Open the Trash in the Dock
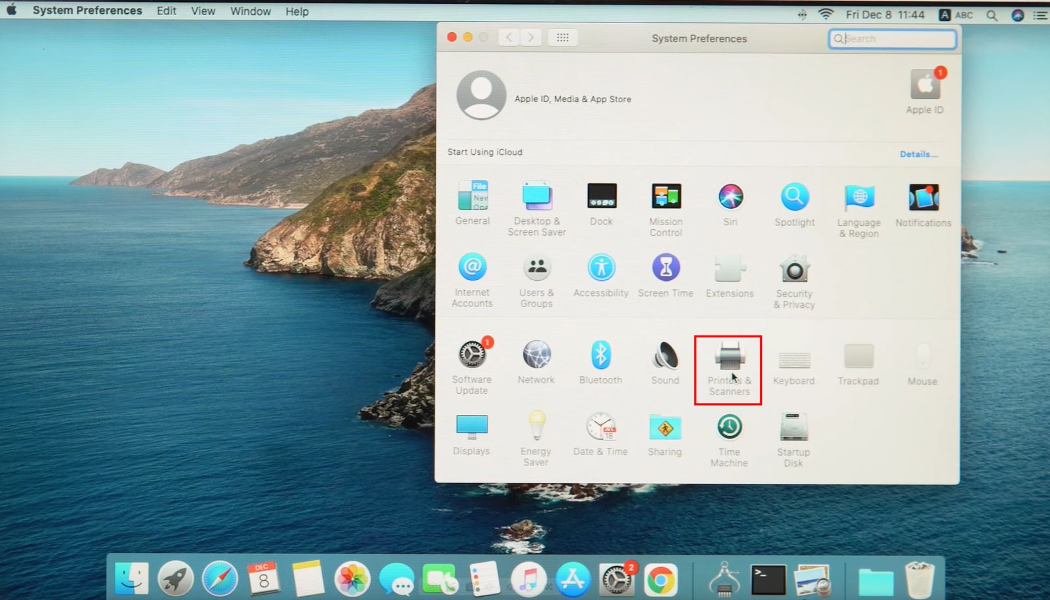The width and height of the screenshot is (1050, 600). [919, 579]
